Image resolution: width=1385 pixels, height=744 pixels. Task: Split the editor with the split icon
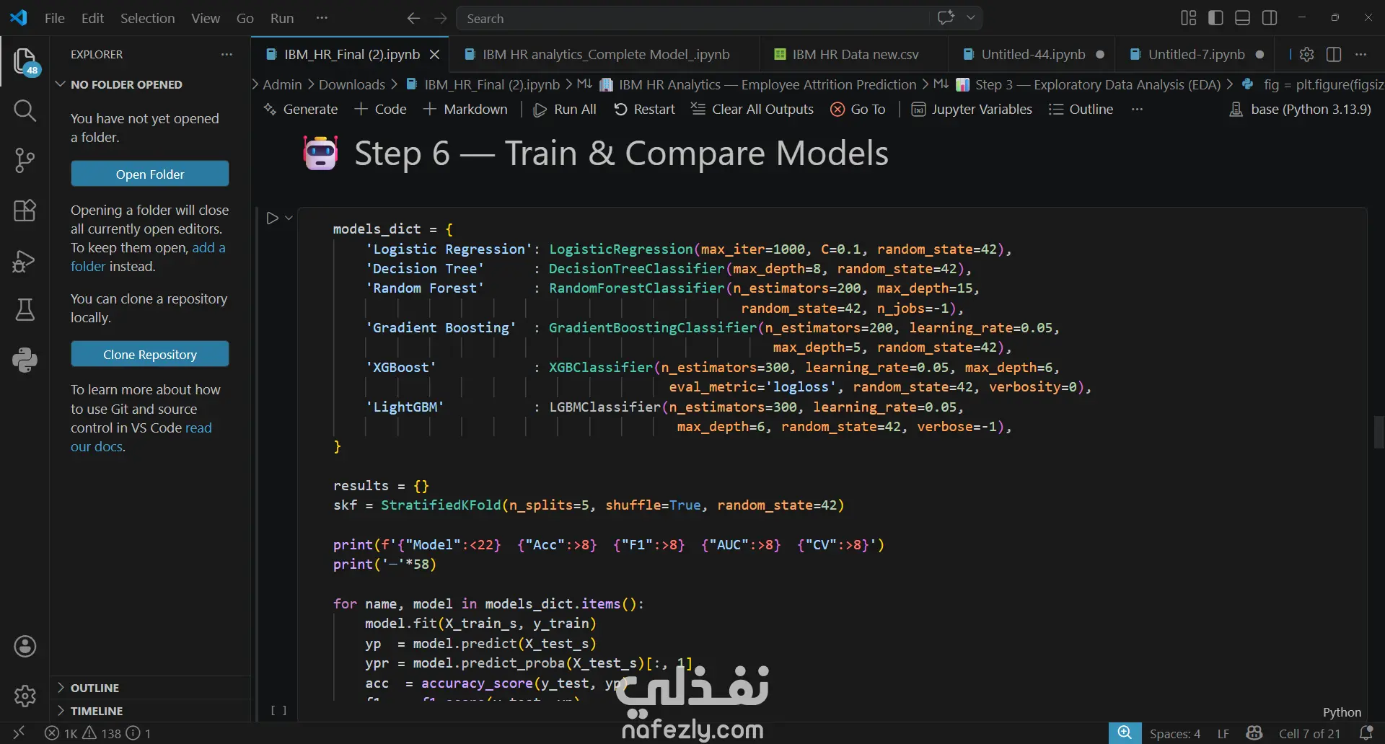1334,54
